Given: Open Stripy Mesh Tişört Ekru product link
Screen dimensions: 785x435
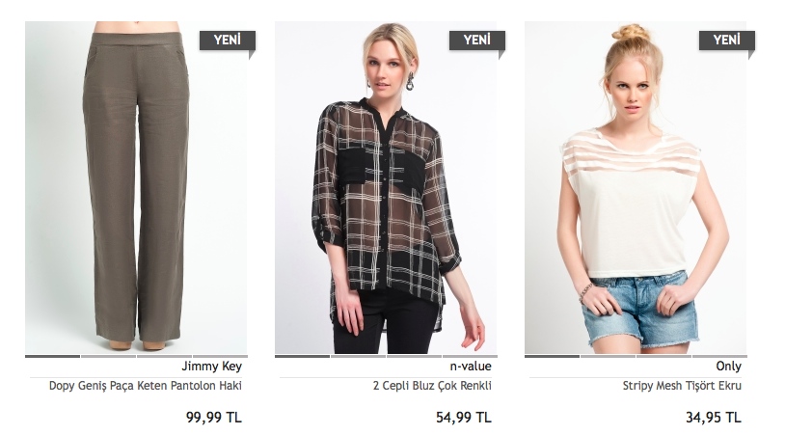Looking at the screenshot, I should click(x=682, y=386).
